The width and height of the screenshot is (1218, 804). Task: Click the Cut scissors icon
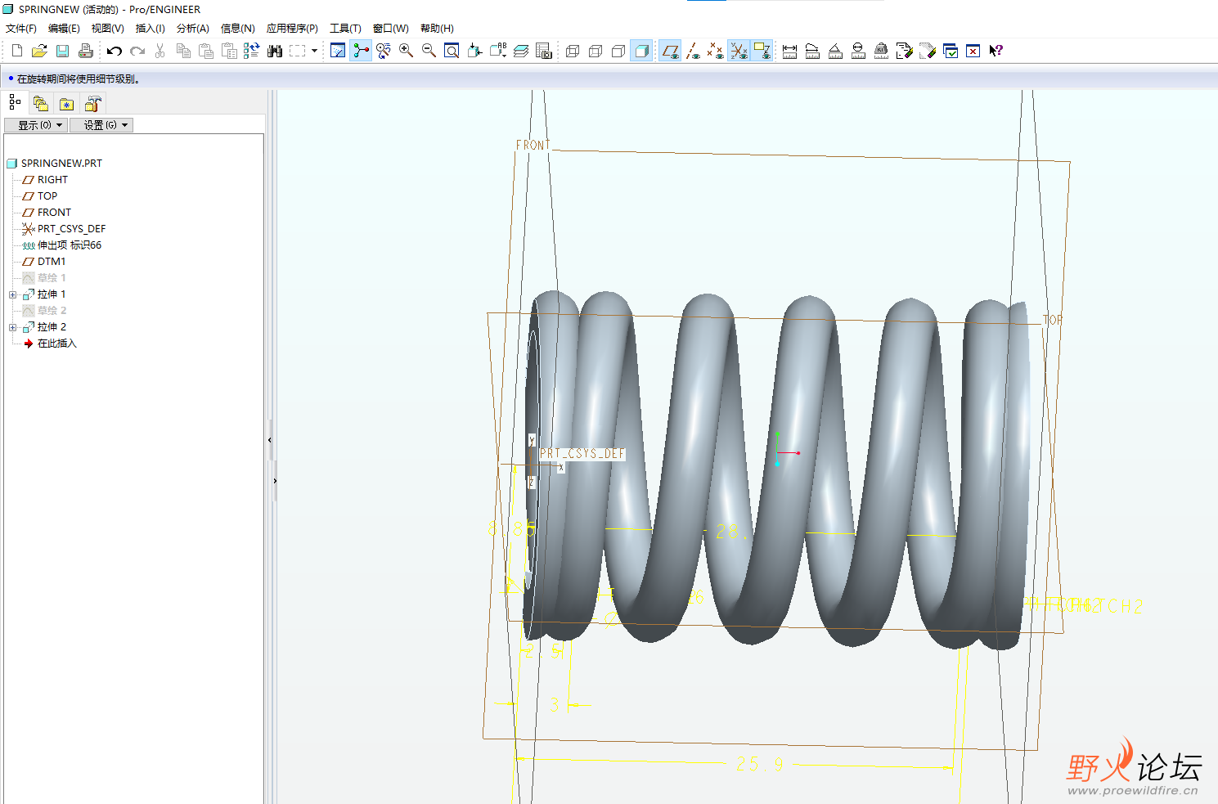point(160,51)
